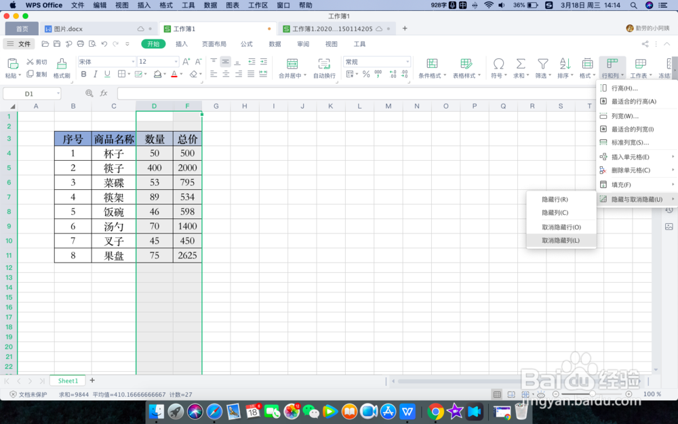Screen dimensions: 678x424
Task: Select center horizontal alignment icon
Action: point(226,74)
